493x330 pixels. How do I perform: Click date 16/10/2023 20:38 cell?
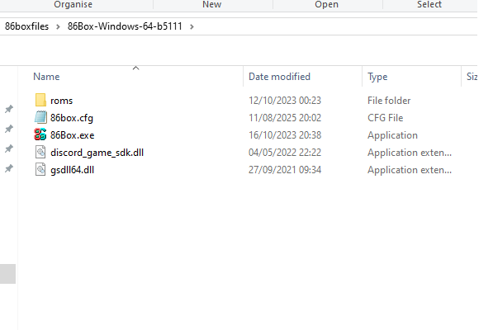(285, 135)
